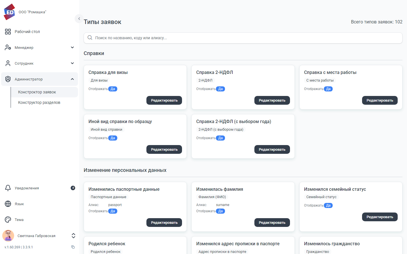Image resolution: width=407 pixels, height=254 pixels.
Task: Focus the search by name, code or alias field
Action: pyautogui.click(x=243, y=38)
